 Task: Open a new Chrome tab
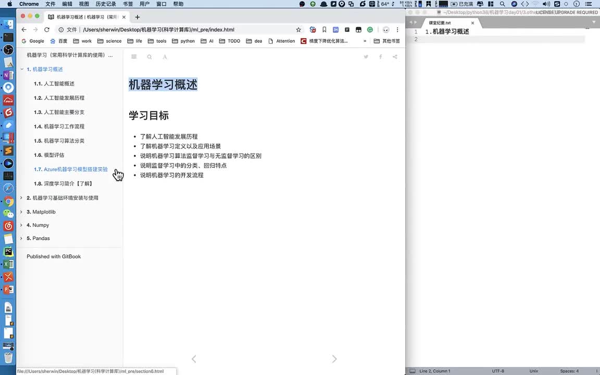[x=137, y=17]
